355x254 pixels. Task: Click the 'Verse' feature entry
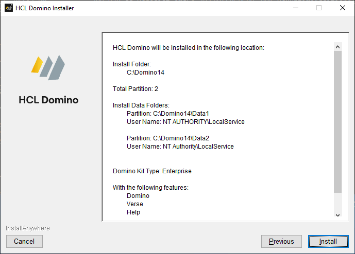coord(134,204)
